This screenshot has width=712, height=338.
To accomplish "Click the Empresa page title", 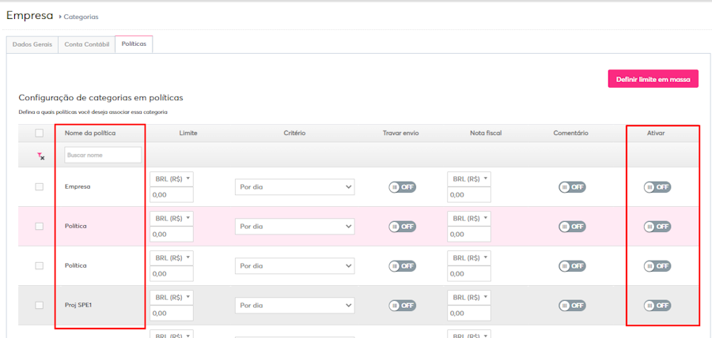I will pos(29,16).
